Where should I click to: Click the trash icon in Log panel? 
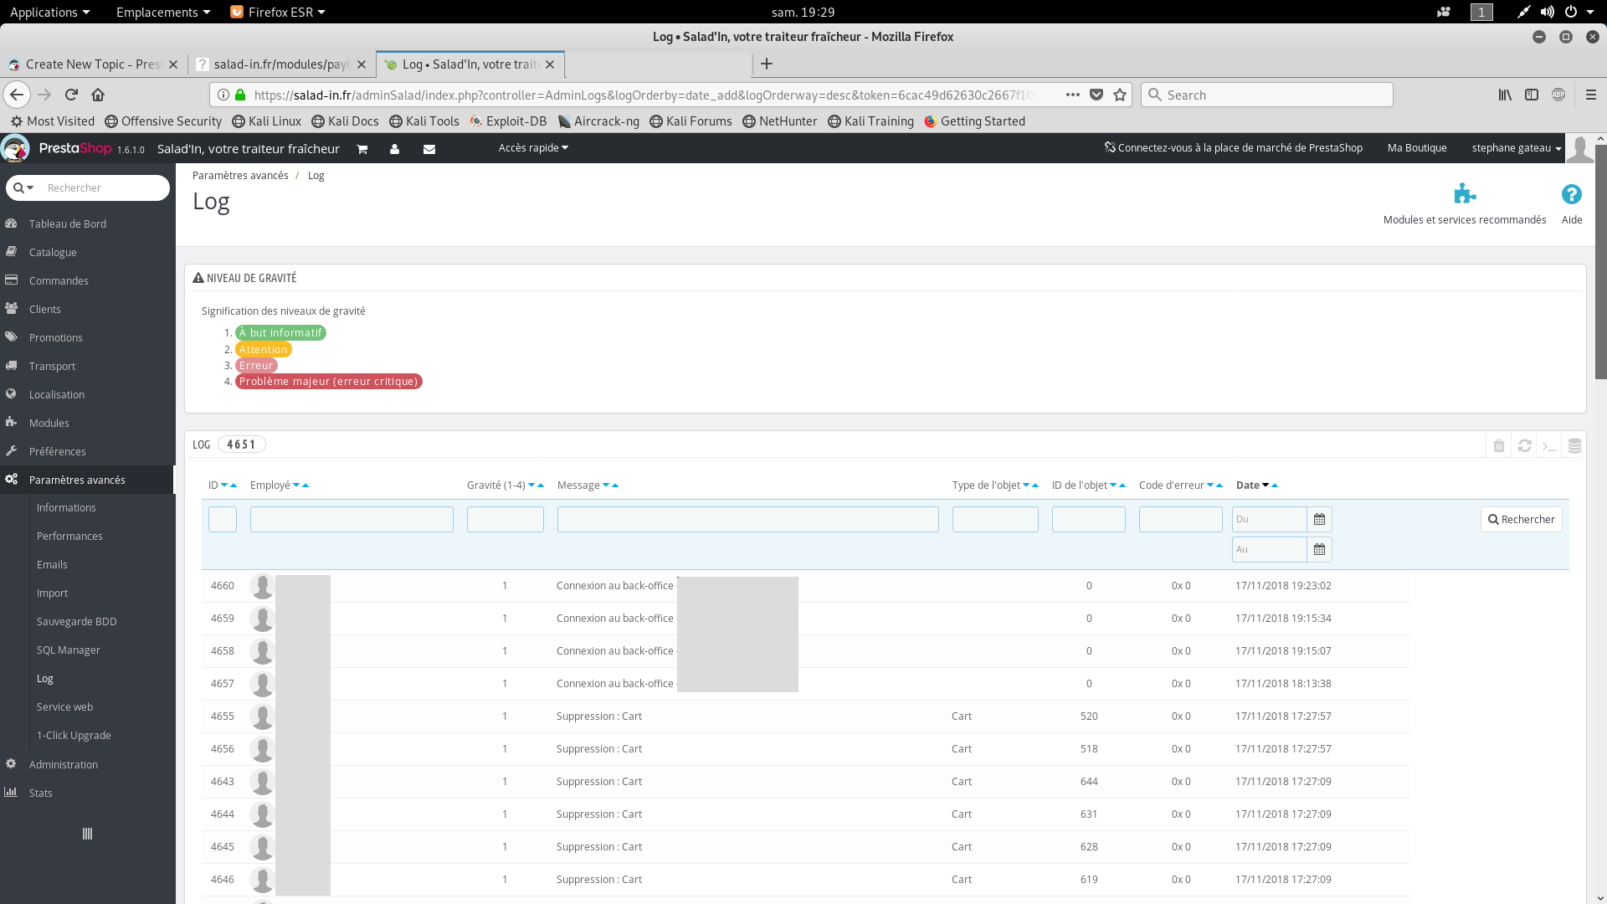[1499, 445]
